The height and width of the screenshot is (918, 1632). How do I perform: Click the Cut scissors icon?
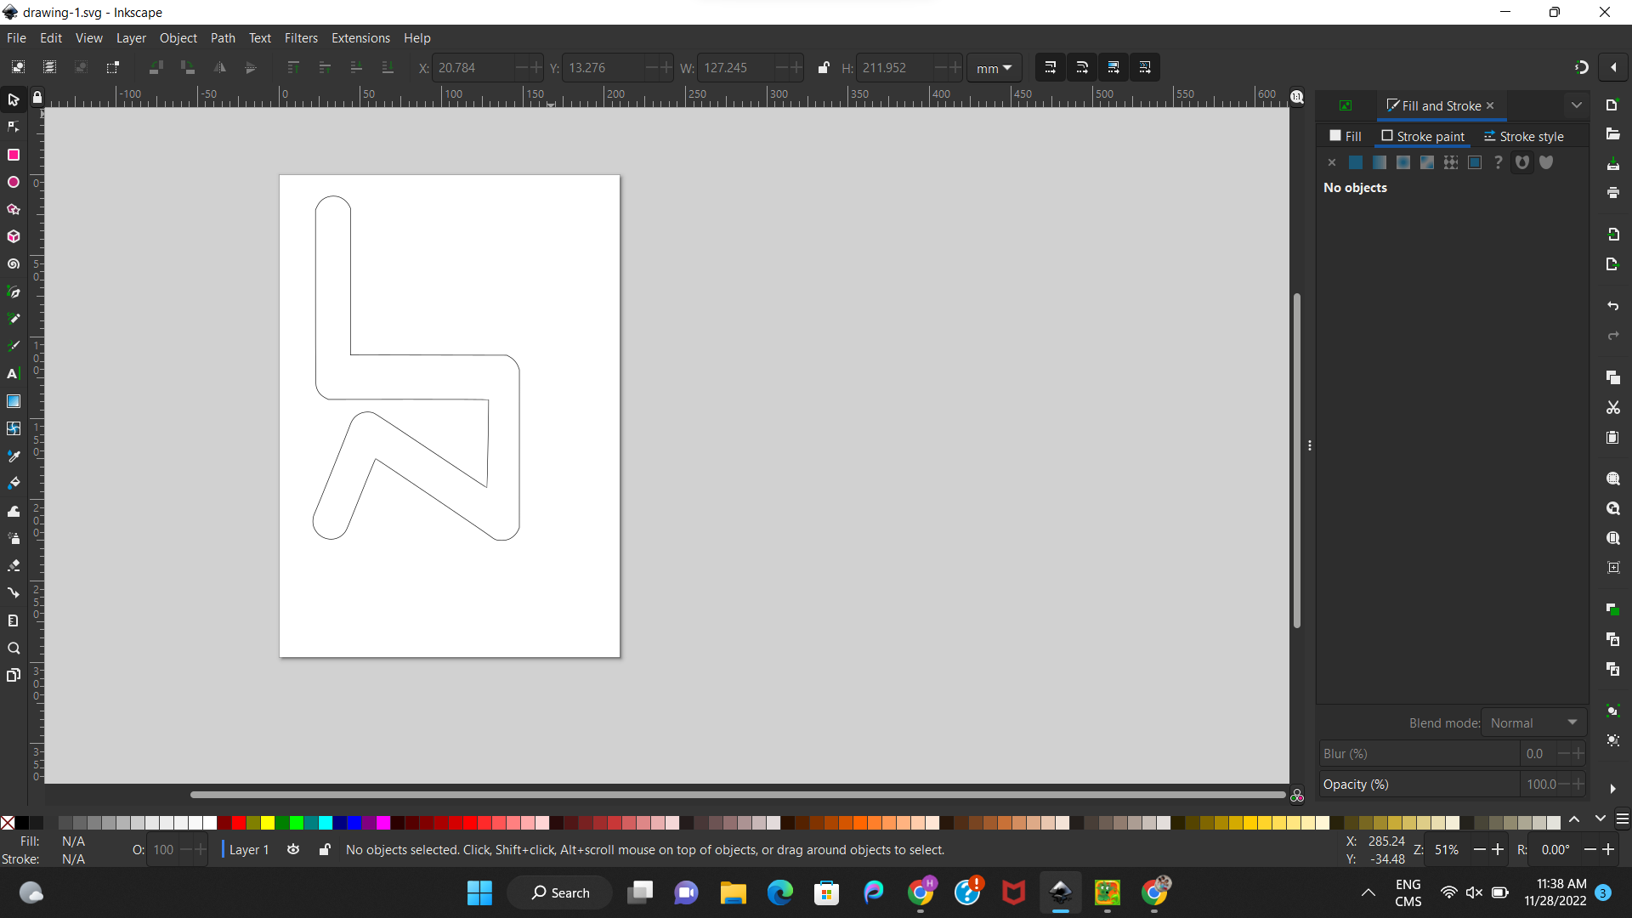click(1612, 408)
